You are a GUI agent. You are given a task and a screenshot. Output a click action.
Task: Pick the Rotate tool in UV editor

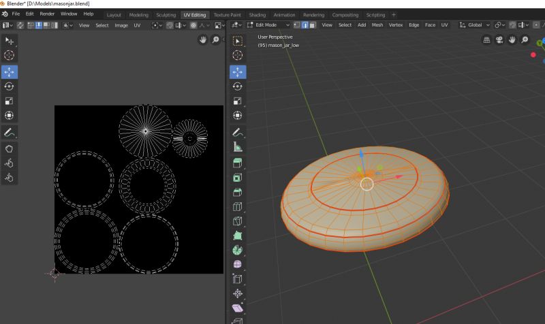click(x=9, y=86)
